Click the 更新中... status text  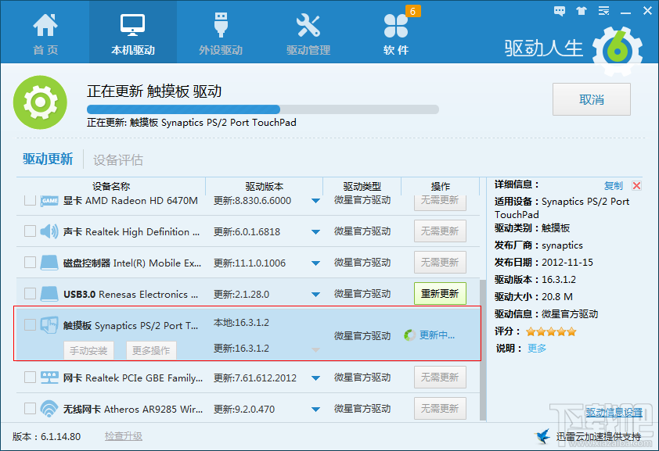pos(437,335)
